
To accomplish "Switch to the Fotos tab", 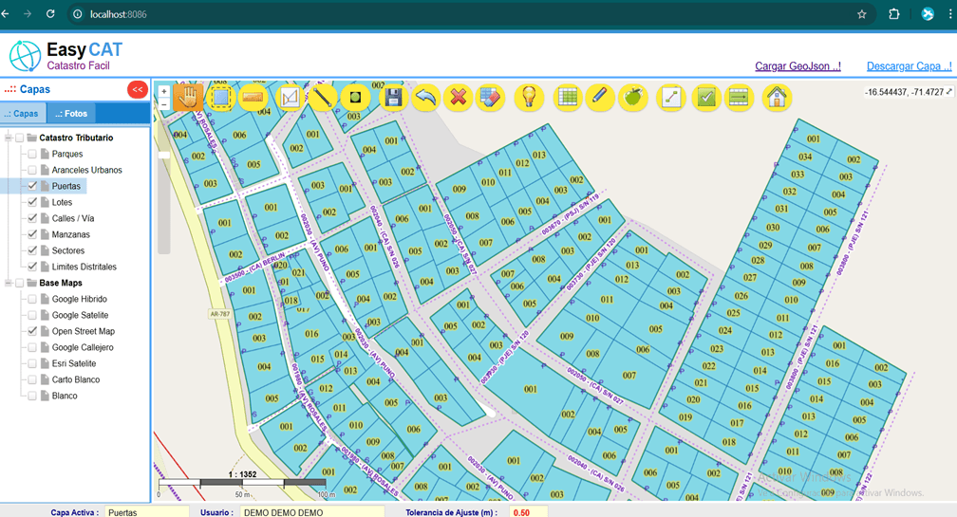I will click(71, 114).
